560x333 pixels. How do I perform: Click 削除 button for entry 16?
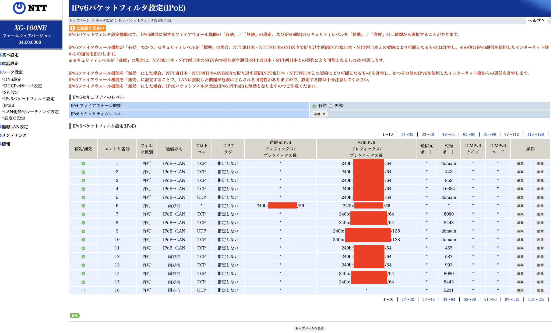point(540,290)
